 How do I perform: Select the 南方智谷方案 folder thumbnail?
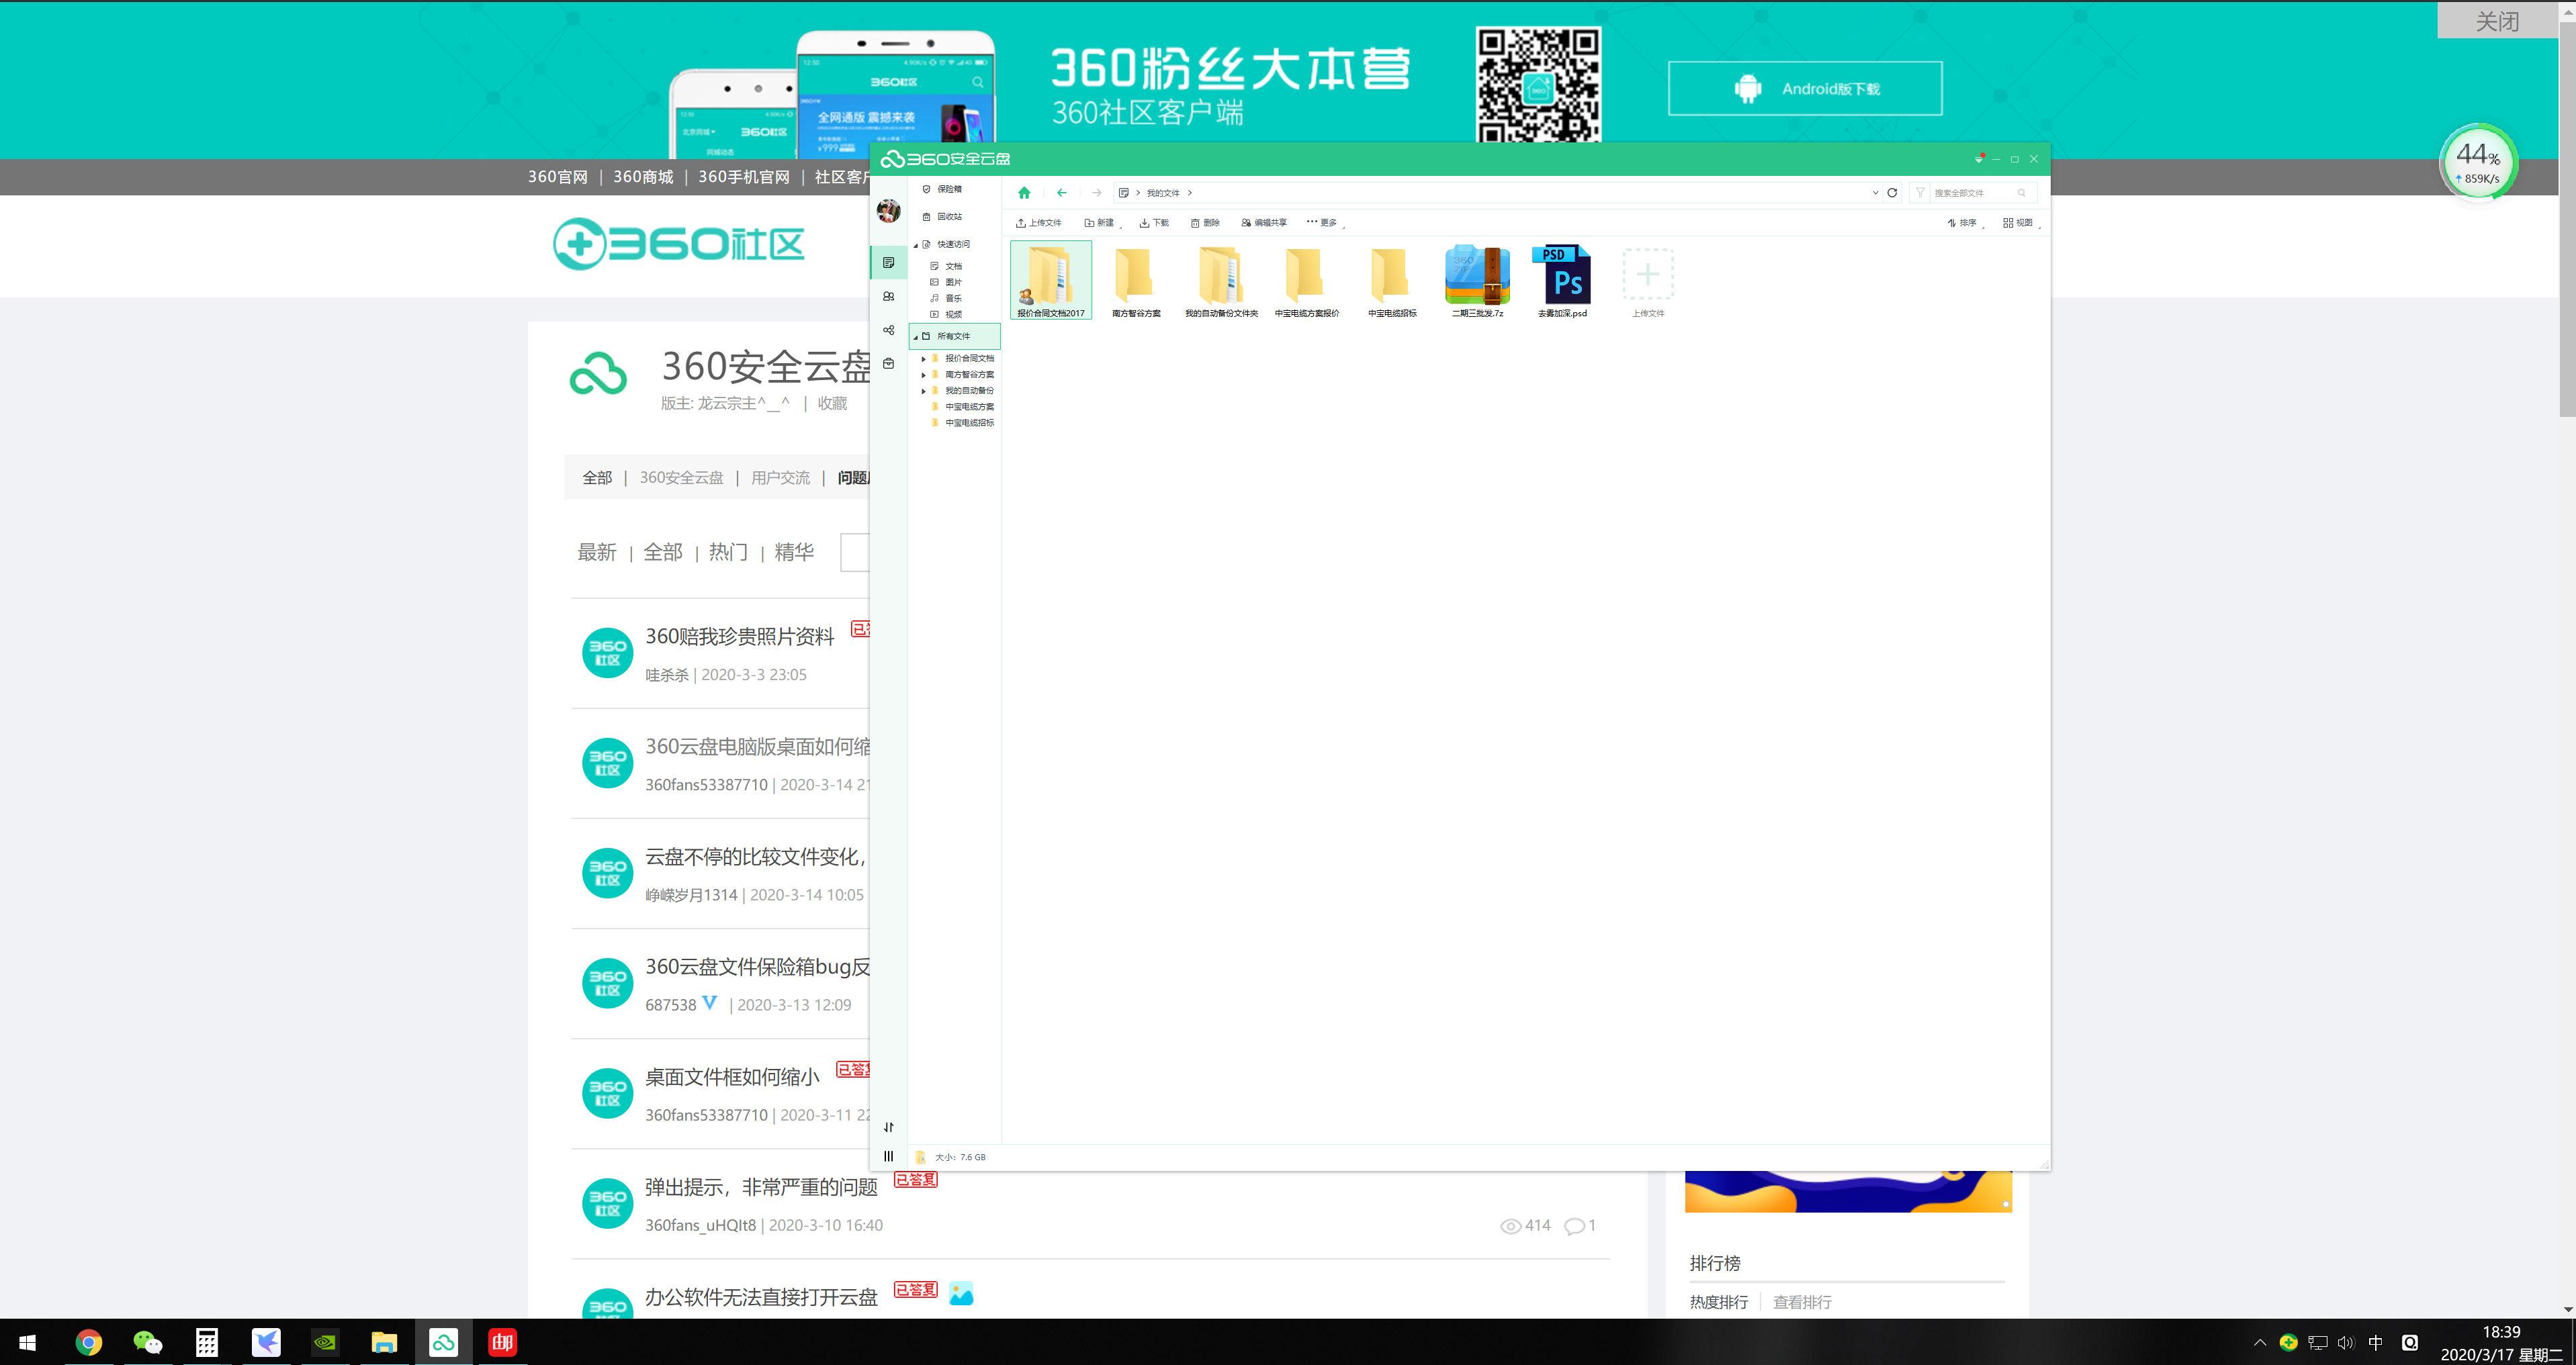tap(1136, 281)
